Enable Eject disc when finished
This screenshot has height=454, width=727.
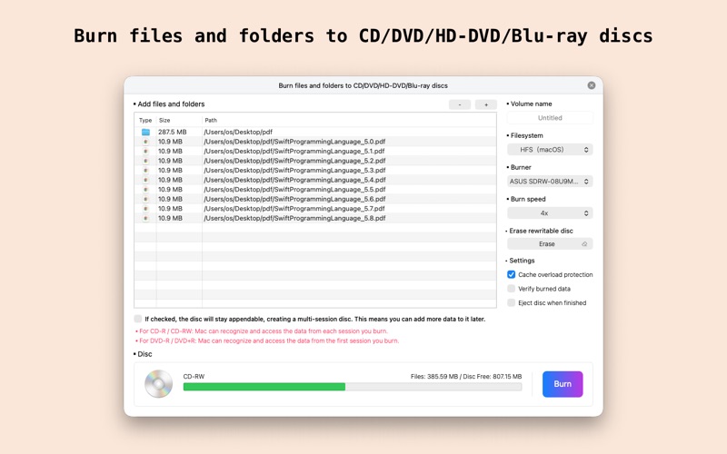(x=511, y=303)
